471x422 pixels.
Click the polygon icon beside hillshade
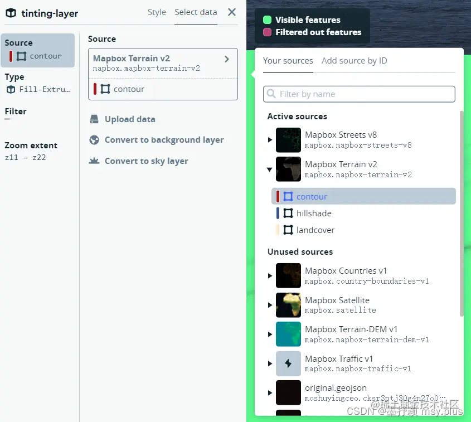(x=288, y=214)
